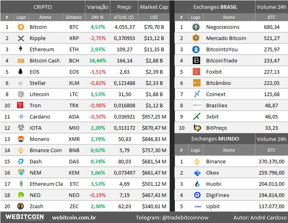Click the Preço column header
The width and height of the screenshot is (288, 223).
tap(124, 7)
